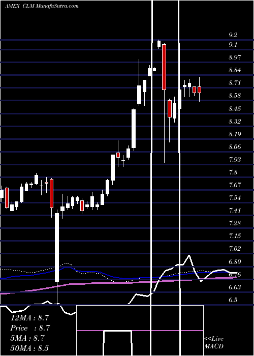Image resolution: width=254 pixels, height=356 pixels.
Task: Click the <<Live MACD label
Action: [x=214, y=342]
